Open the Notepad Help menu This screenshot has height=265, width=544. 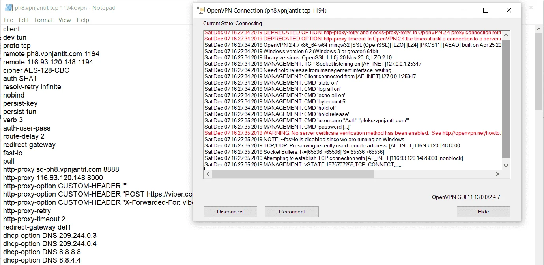(83, 20)
